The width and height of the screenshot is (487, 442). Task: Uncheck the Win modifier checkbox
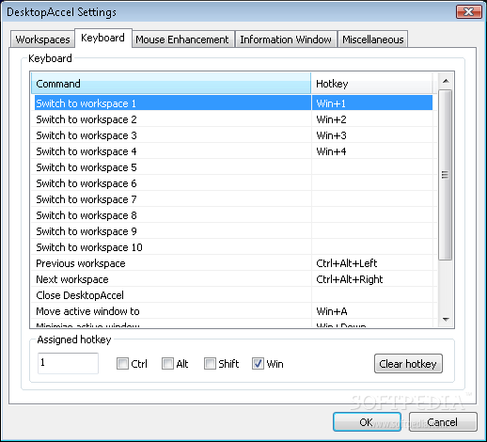[x=258, y=364]
